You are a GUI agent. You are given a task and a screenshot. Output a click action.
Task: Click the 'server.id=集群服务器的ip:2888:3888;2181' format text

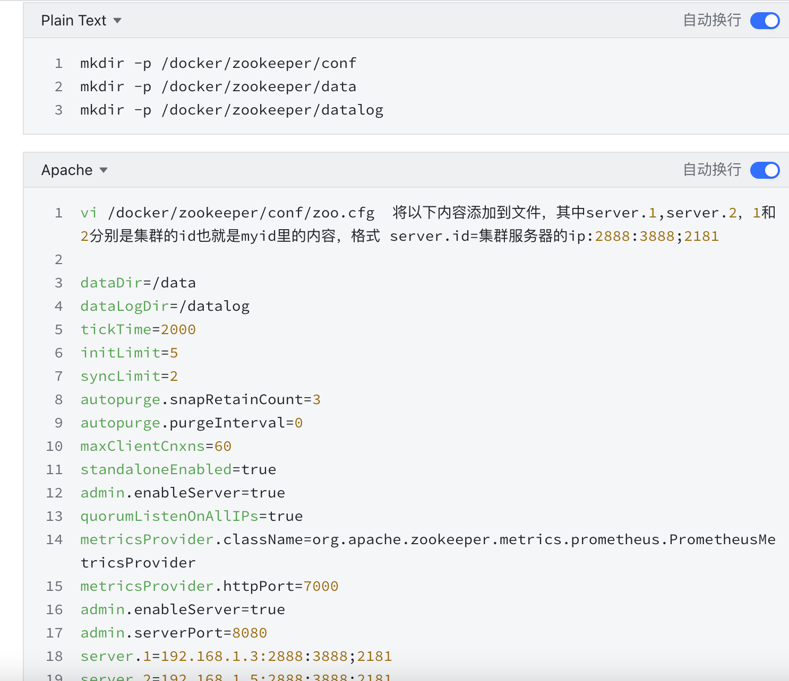554,236
